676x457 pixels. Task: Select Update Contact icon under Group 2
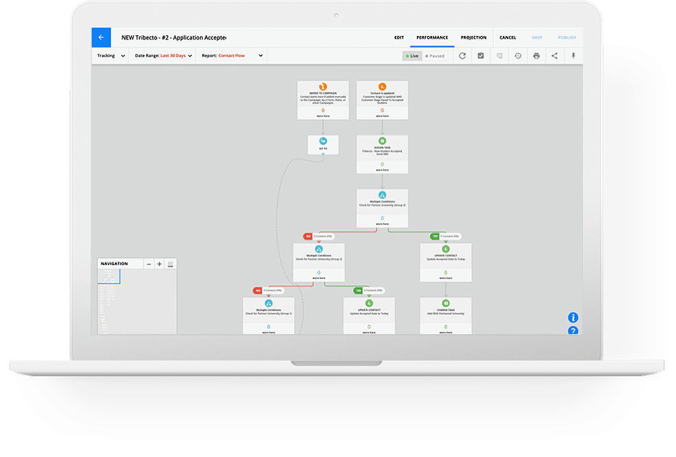(x=369, y=303)
